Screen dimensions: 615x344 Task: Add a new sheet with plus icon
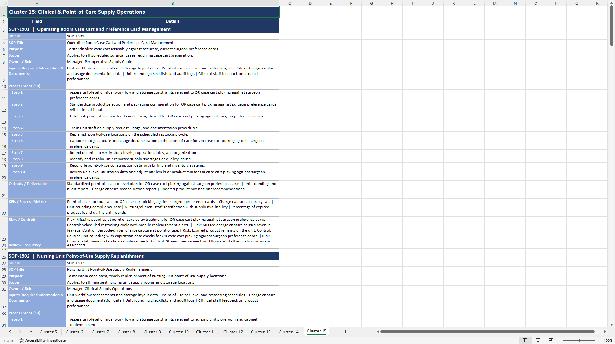345,332
